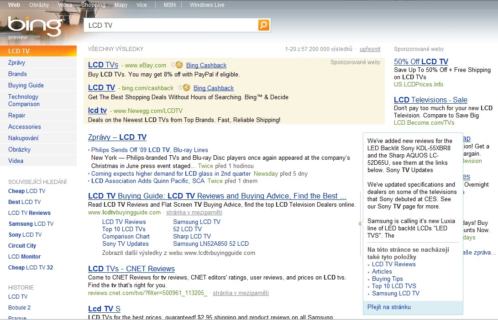Open the Mapy tab
The width and height of the screenshot is (498, 320).
click(x=121, y=5)
